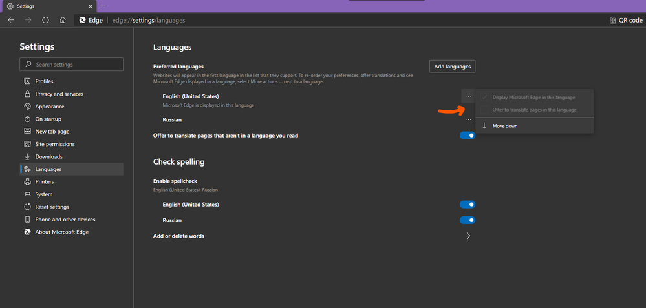Open the QR code generator
Viewport: 646px width, 308px height.
point(625,20)
